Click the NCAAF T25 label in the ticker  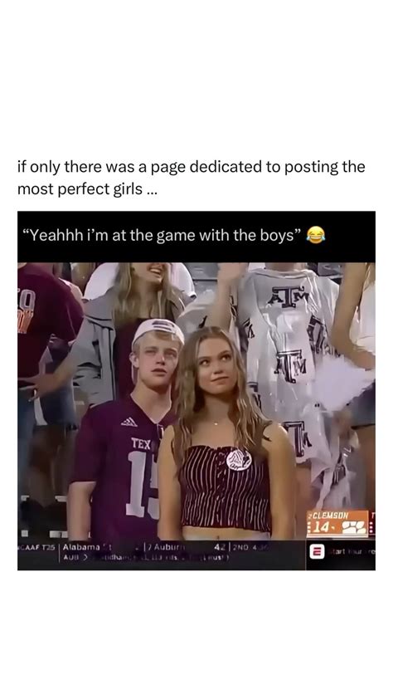coord(36,547)
